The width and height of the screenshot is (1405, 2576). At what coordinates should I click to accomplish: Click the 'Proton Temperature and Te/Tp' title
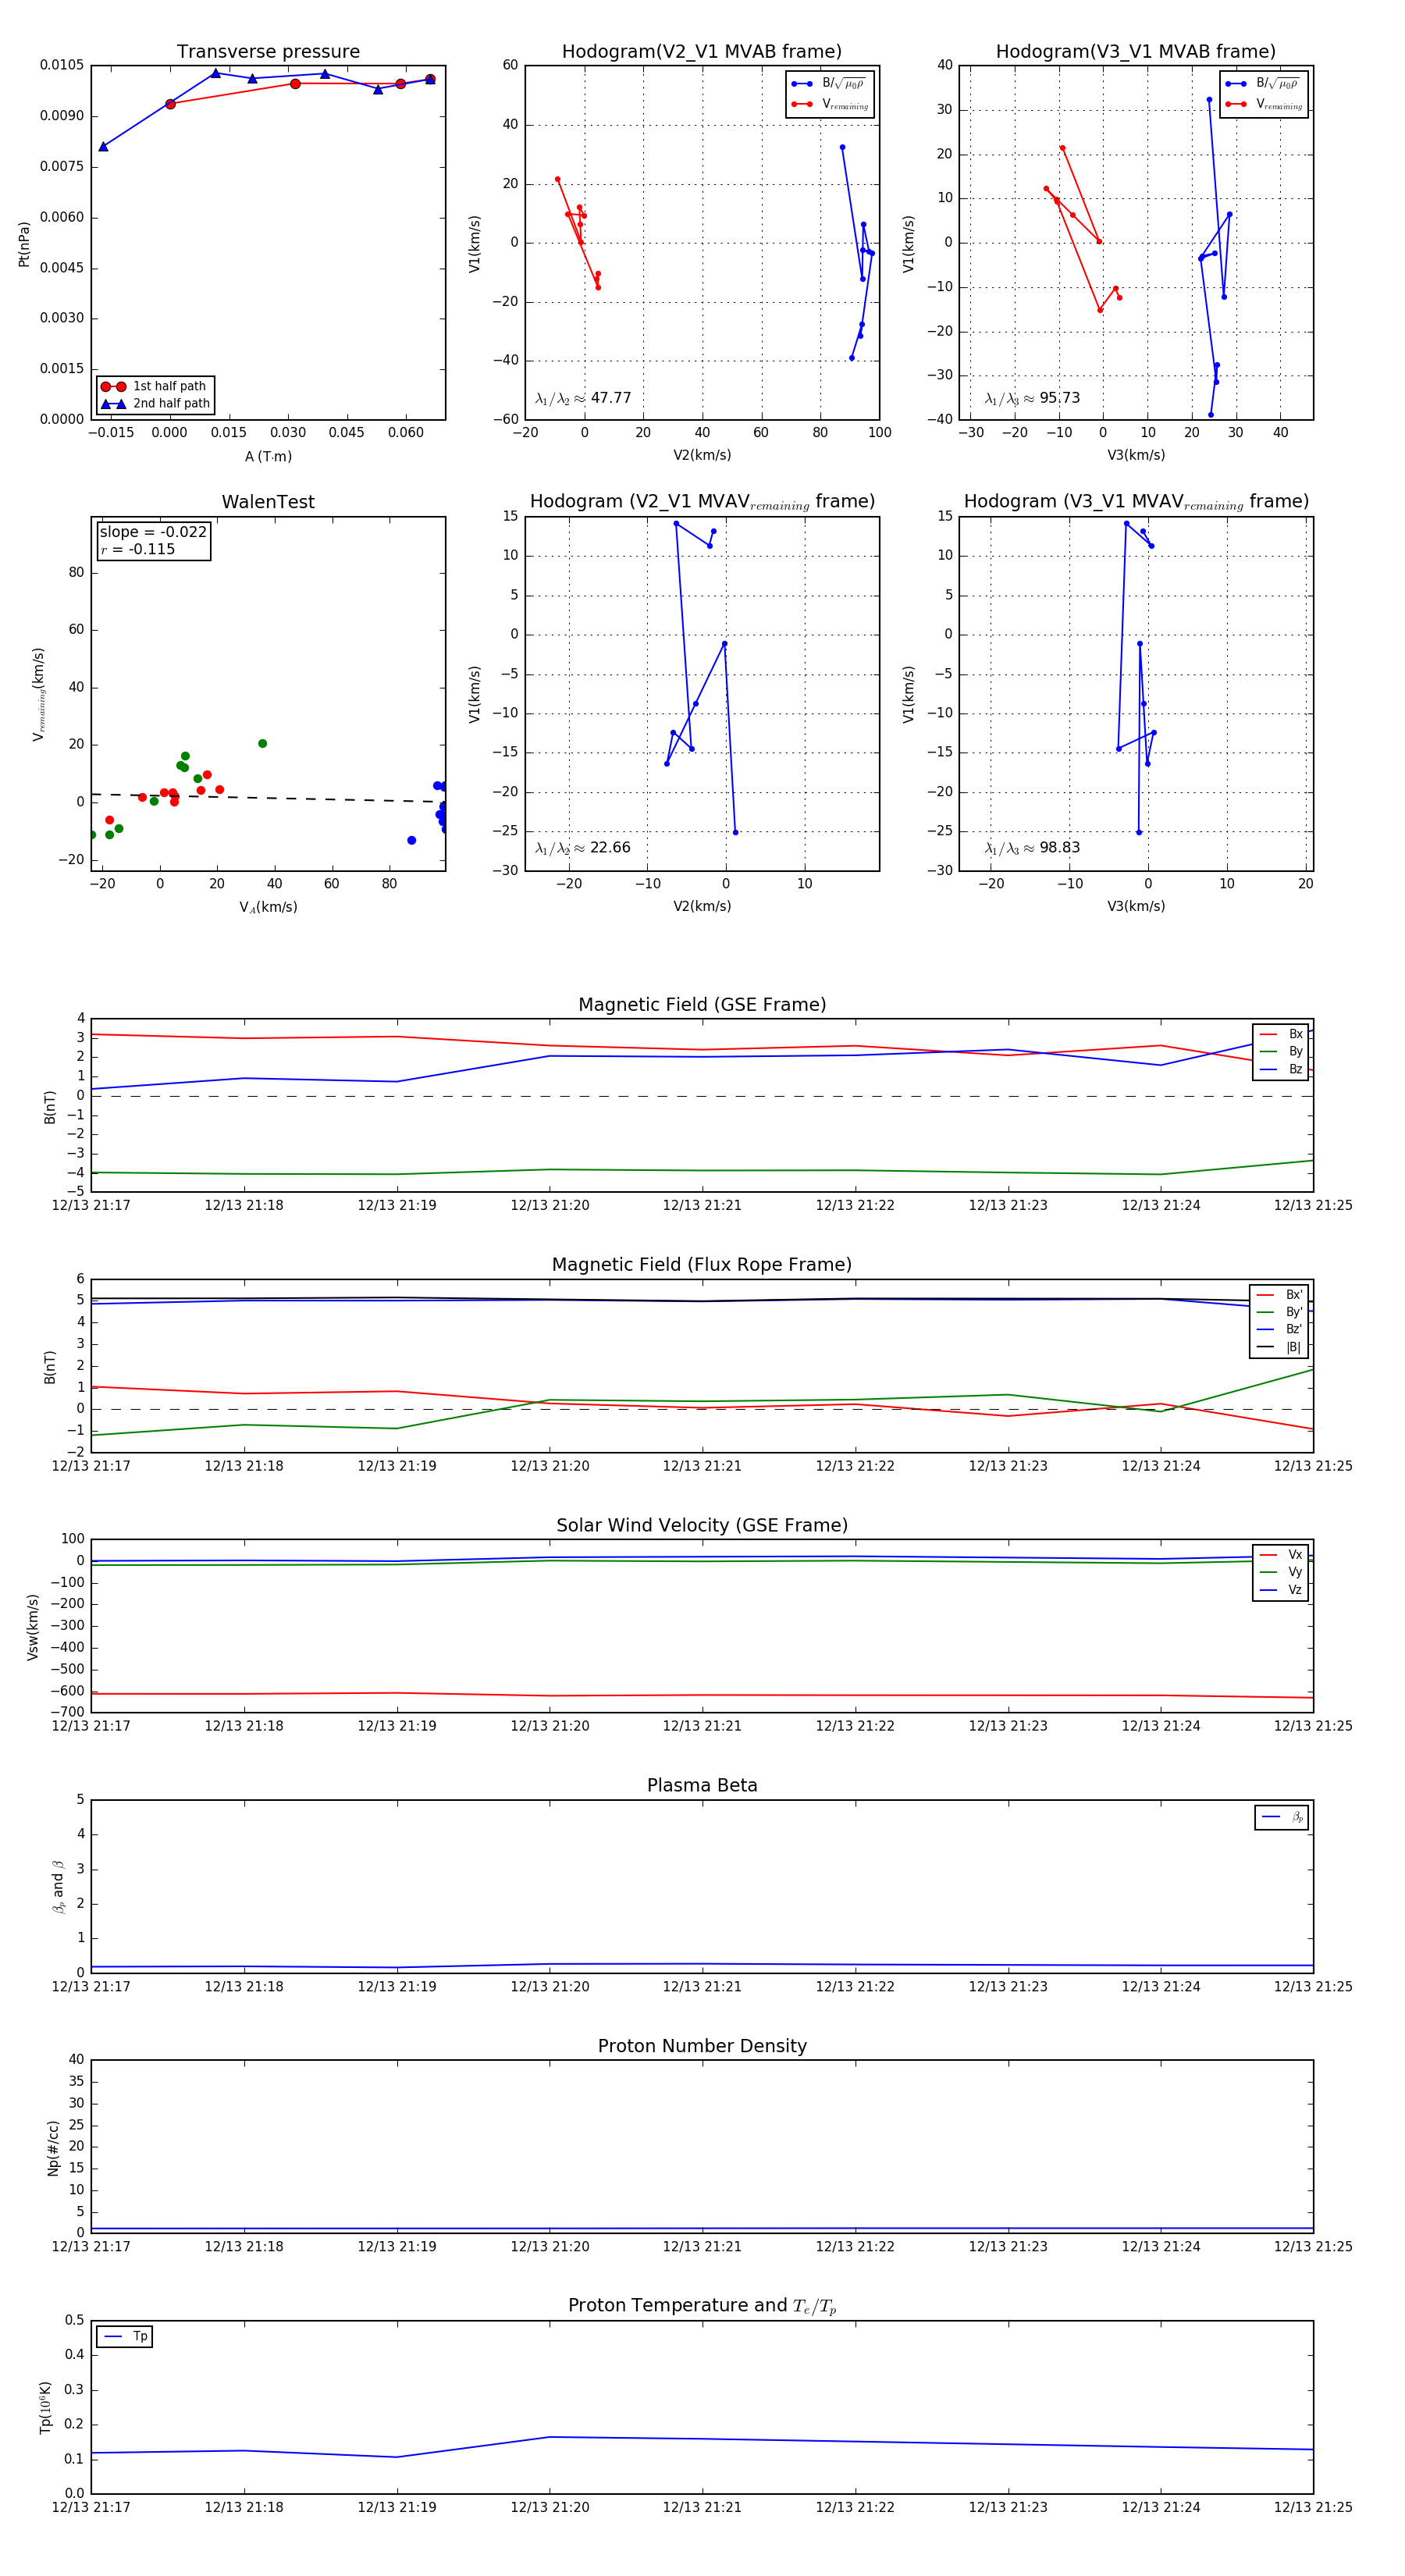(x=702, y=2306)
